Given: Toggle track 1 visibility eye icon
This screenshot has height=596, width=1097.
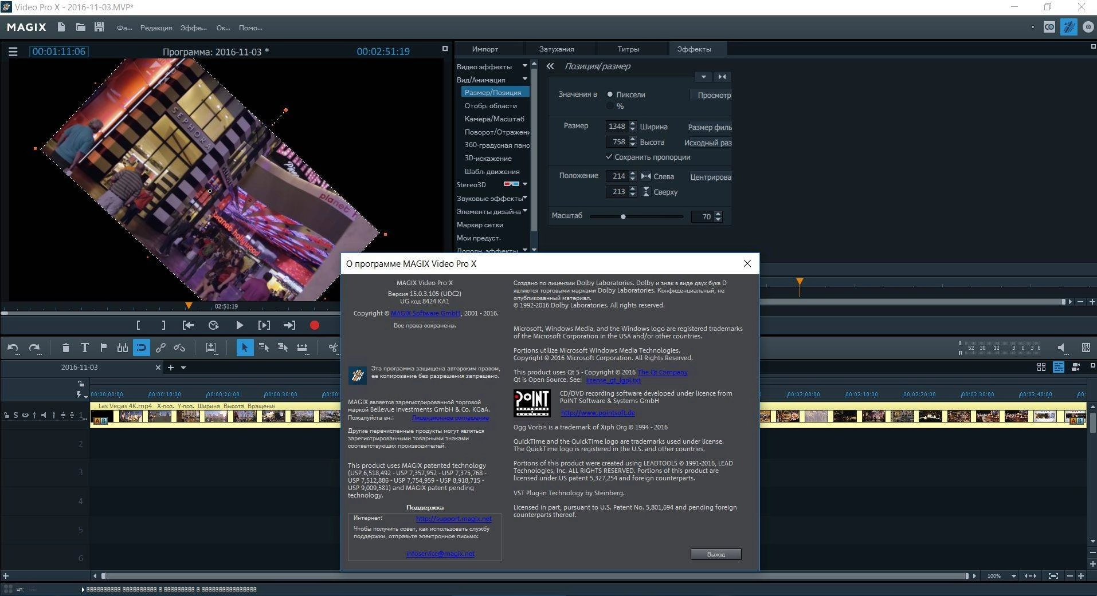Looking at the screenshot, I should (25, 415).
